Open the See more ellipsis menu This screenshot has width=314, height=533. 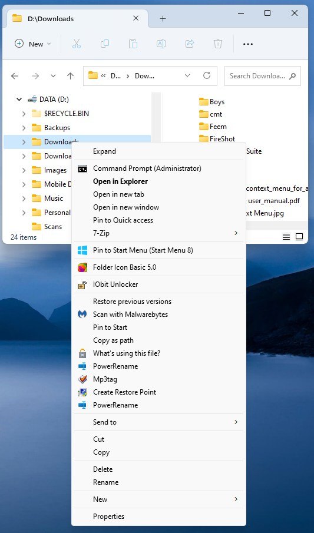click(247, 44)
